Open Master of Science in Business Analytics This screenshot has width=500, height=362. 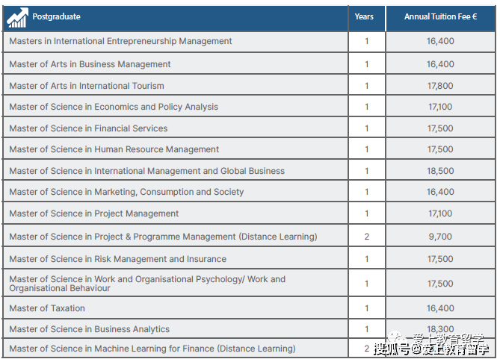(89, 329)
